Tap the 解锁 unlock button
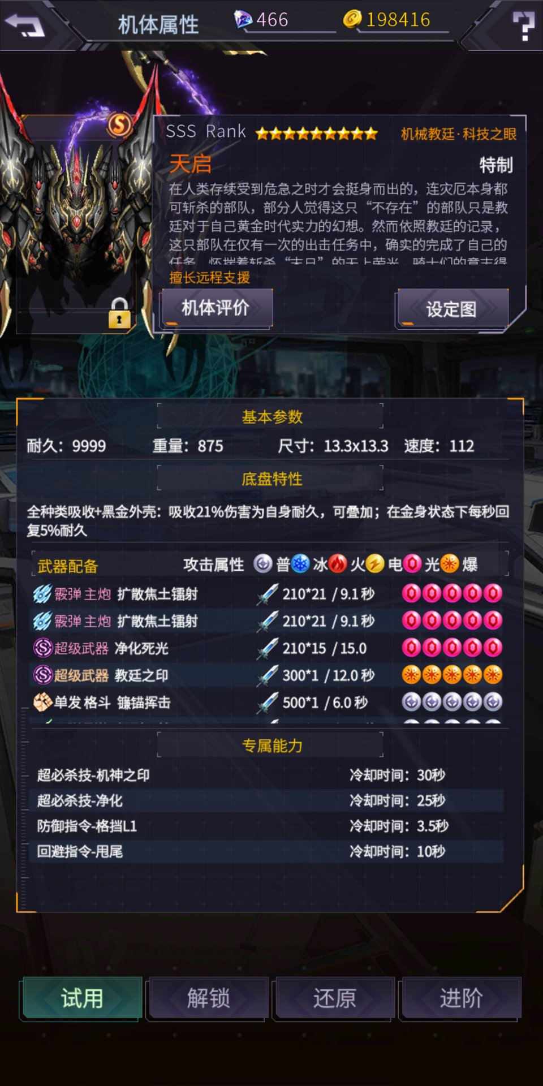This screenshot has width=543, height=1086. 209,999
